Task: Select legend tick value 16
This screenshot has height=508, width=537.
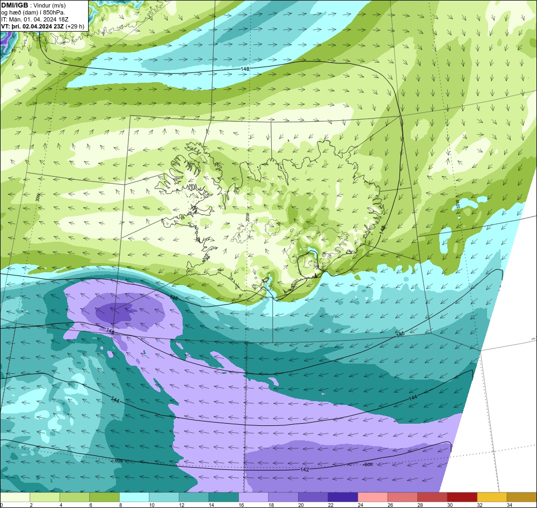Action: 241,505
